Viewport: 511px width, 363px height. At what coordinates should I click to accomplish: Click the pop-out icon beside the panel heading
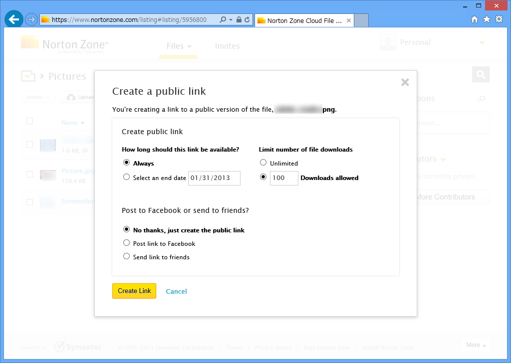[x=481, y=99]
